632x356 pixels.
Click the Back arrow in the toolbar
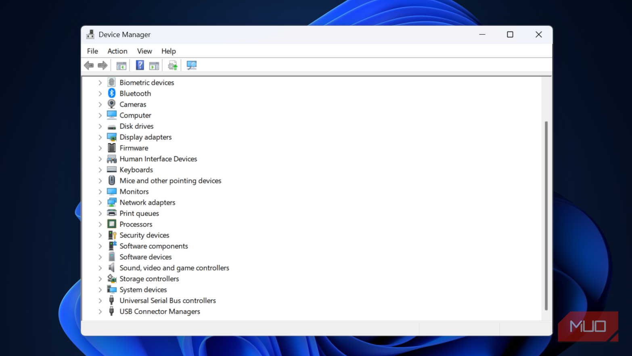point(89,65)
